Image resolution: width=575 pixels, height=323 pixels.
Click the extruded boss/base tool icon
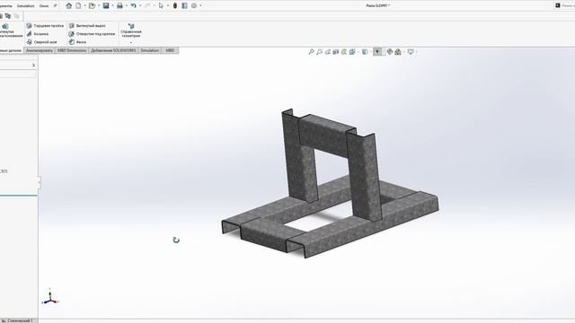pyautogui.click(x=5, y=26)
